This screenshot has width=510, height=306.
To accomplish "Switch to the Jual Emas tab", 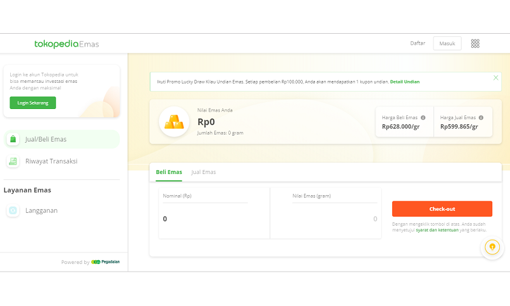I will click(203, 172).
